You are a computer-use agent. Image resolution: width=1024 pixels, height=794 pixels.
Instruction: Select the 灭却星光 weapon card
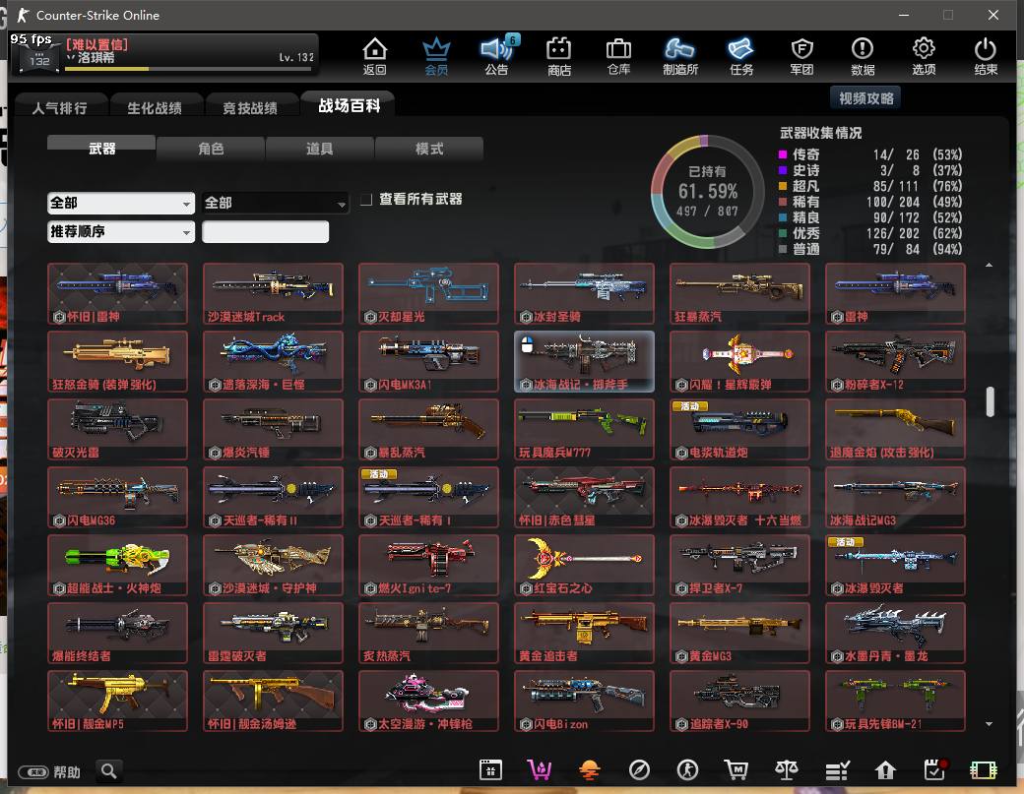428,293
